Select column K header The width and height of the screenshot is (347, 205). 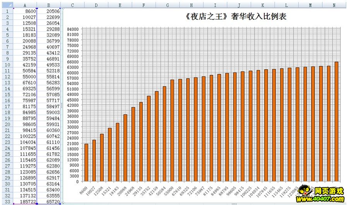[263, 5]
